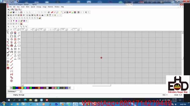Click the horizontal scrollbar thumb below the canvas
The image size is (190, 106).
(x=102, y=85)
